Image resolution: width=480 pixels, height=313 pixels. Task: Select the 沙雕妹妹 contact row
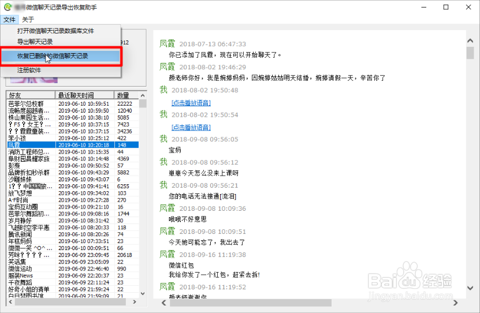pos(73,179)
